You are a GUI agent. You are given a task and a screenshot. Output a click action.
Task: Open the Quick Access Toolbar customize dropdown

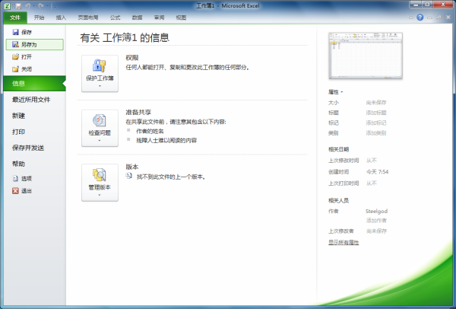click(55, 6)
